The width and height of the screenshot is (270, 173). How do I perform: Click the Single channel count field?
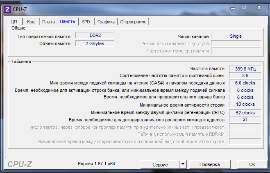(x=236, y=36)
